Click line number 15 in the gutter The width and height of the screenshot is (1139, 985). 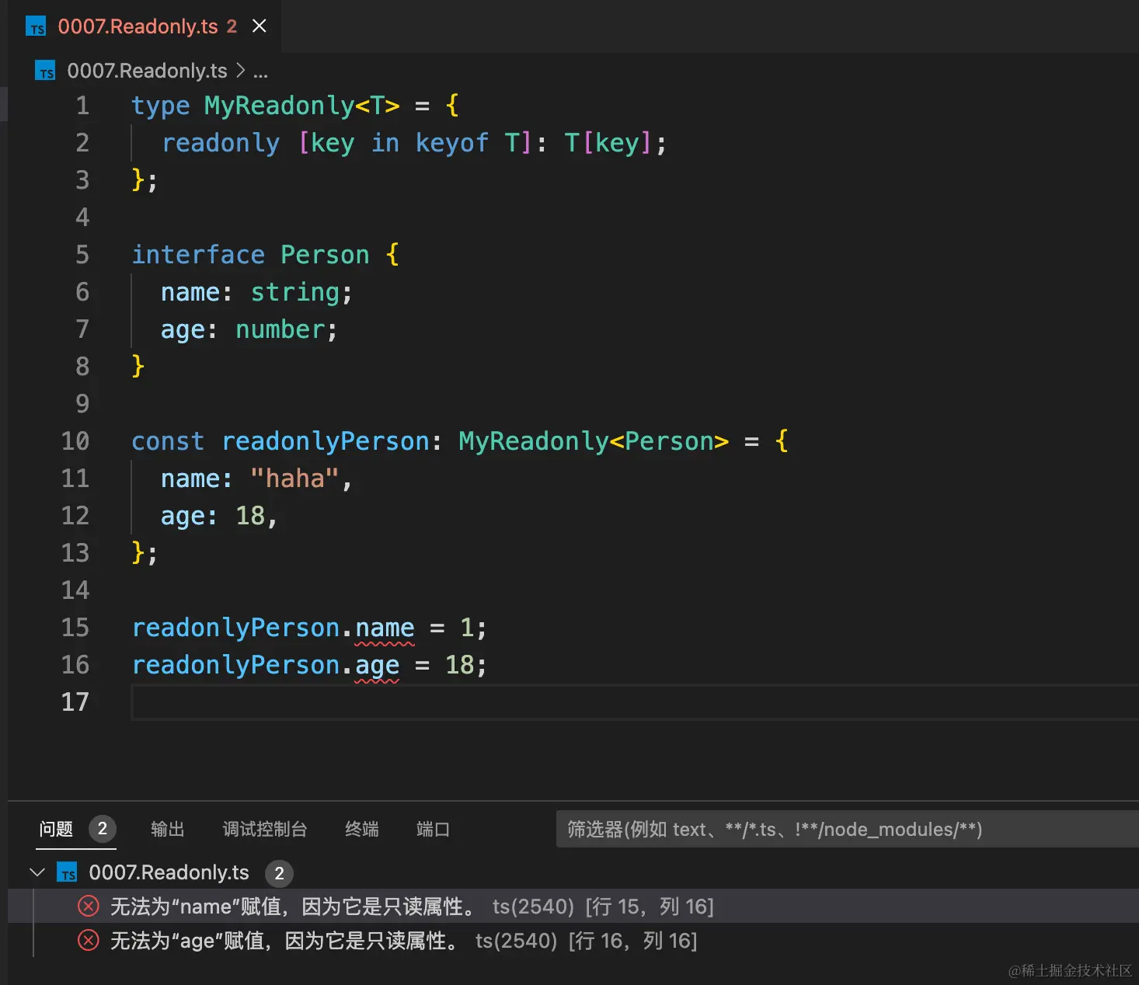pos(75,628)
